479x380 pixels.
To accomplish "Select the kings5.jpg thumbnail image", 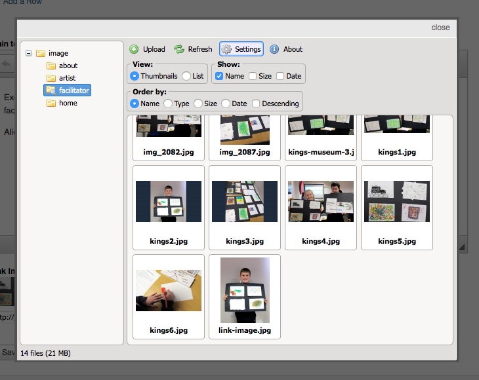I will [397, 201].
